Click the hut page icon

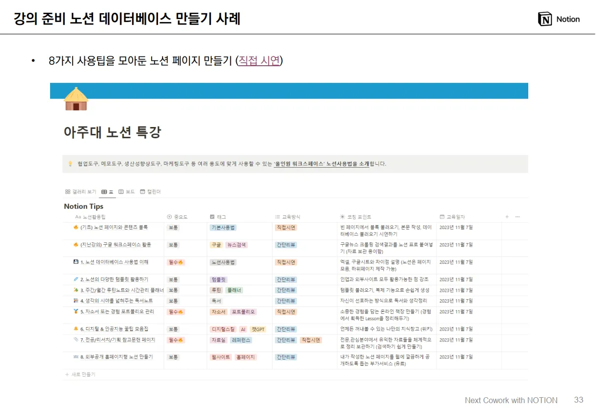[76, 99]
